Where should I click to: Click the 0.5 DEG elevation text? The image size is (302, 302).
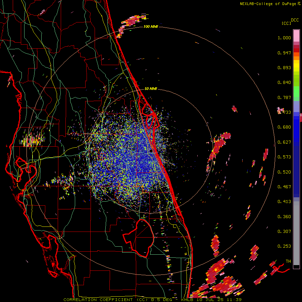click(161, 300)
